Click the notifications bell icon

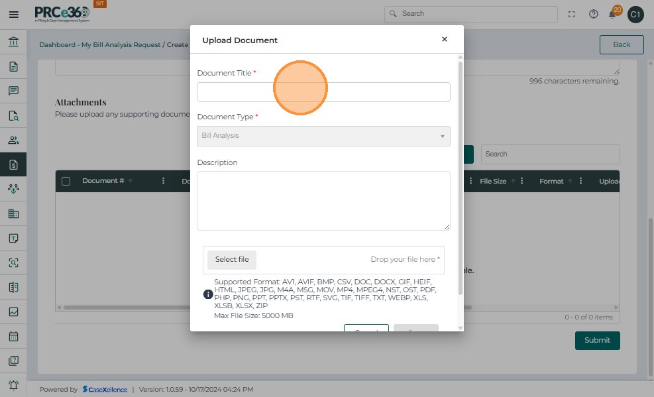coord(613,14)
